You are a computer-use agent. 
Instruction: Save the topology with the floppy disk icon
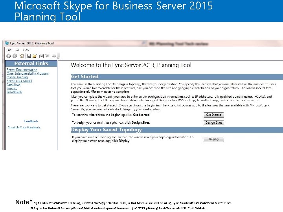pos(29,56)
